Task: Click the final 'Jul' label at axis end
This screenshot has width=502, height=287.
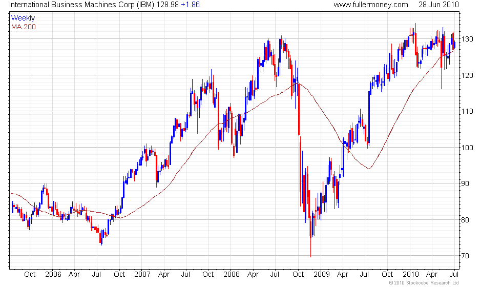Action: (x=454, y=275)
